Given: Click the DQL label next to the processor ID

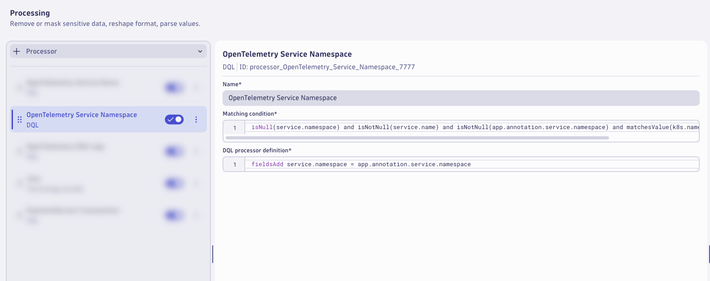Looking at the screenshot, I should pyautogui.click(x=229, y=67).
